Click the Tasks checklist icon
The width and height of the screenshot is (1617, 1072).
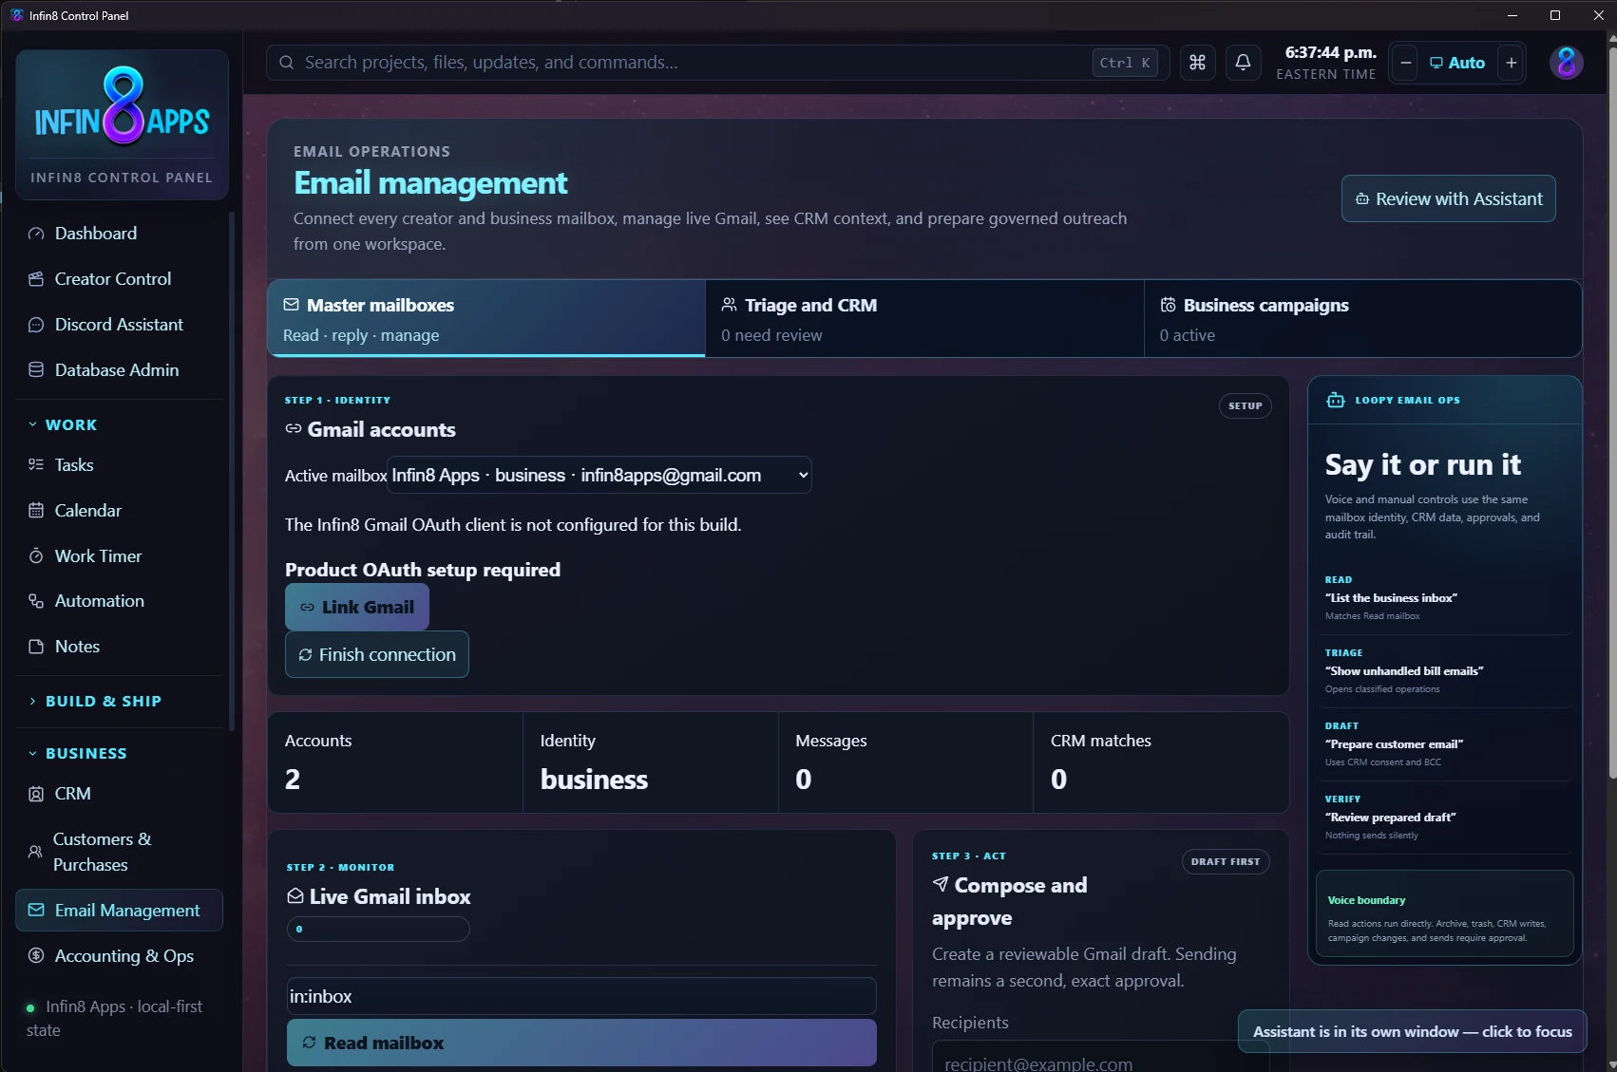pos(36,465)
